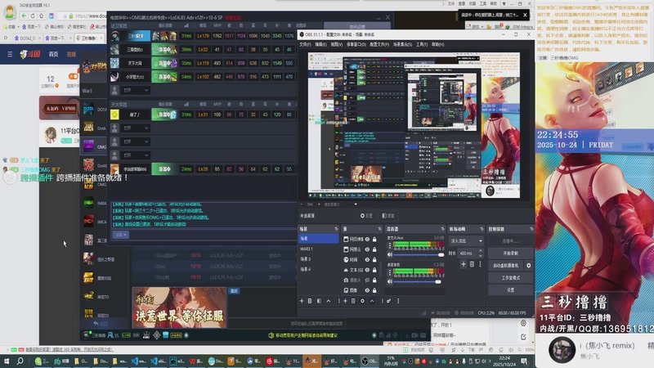This screenshot has height=368, width=654.
Task: Open OBS 停靠窗口(D) menu
Action: [x=356, y=44]
